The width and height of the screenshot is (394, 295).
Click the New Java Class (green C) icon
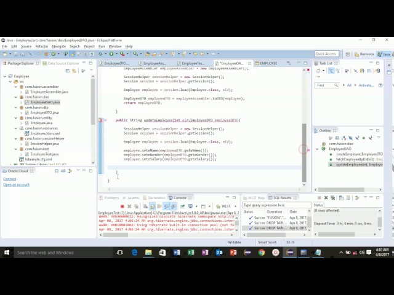click(x=54, y=54)
